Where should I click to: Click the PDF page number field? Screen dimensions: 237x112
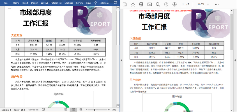click(183, 4)
